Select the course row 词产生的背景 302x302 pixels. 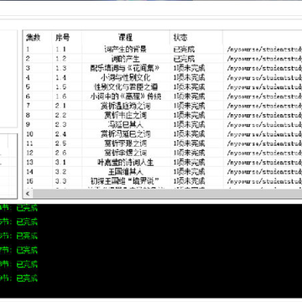[x=125, y=49]
